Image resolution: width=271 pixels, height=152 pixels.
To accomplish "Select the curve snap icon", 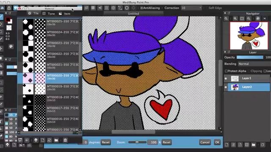I will point(120,8).
